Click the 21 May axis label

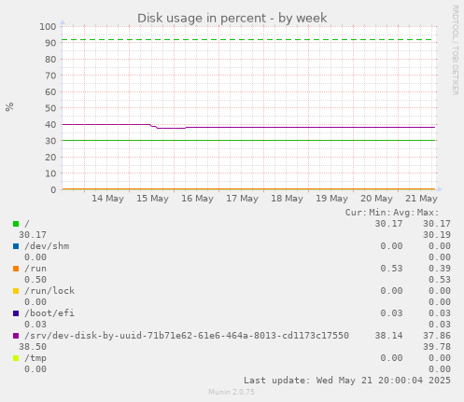421,199
